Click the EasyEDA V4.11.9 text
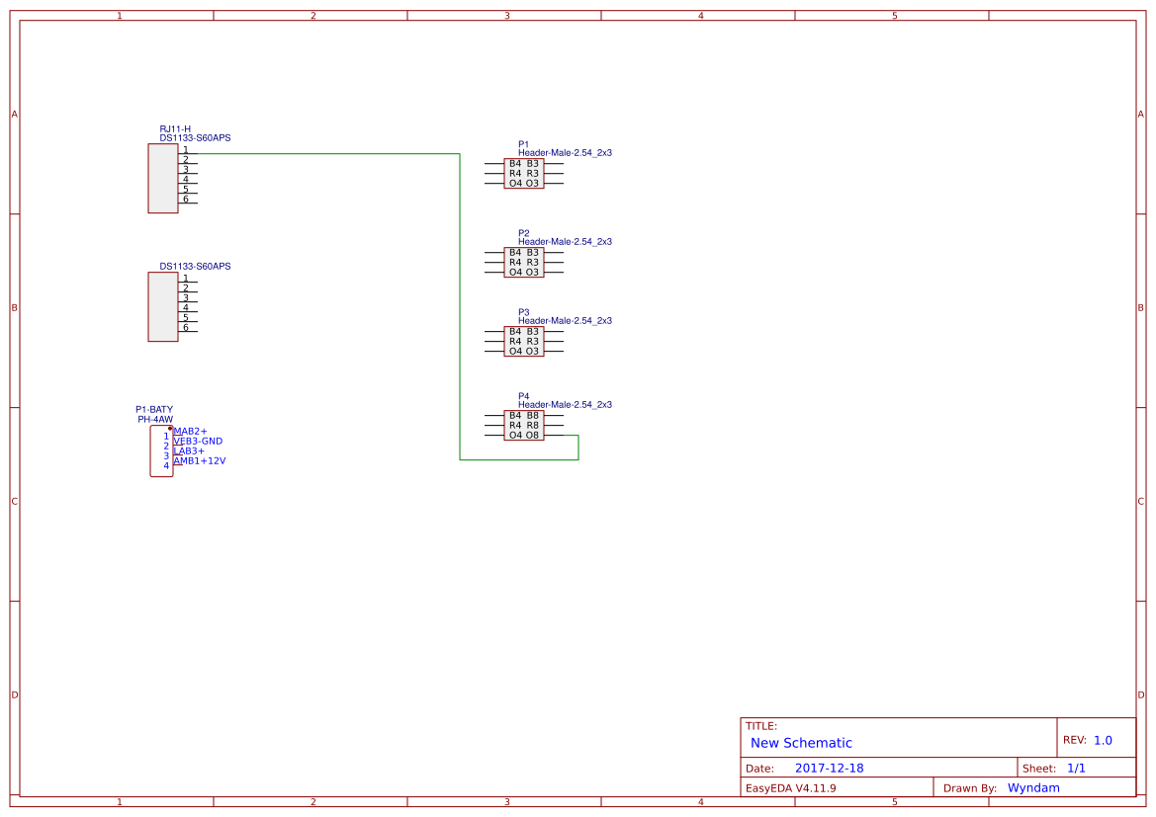 pos(791,787)
